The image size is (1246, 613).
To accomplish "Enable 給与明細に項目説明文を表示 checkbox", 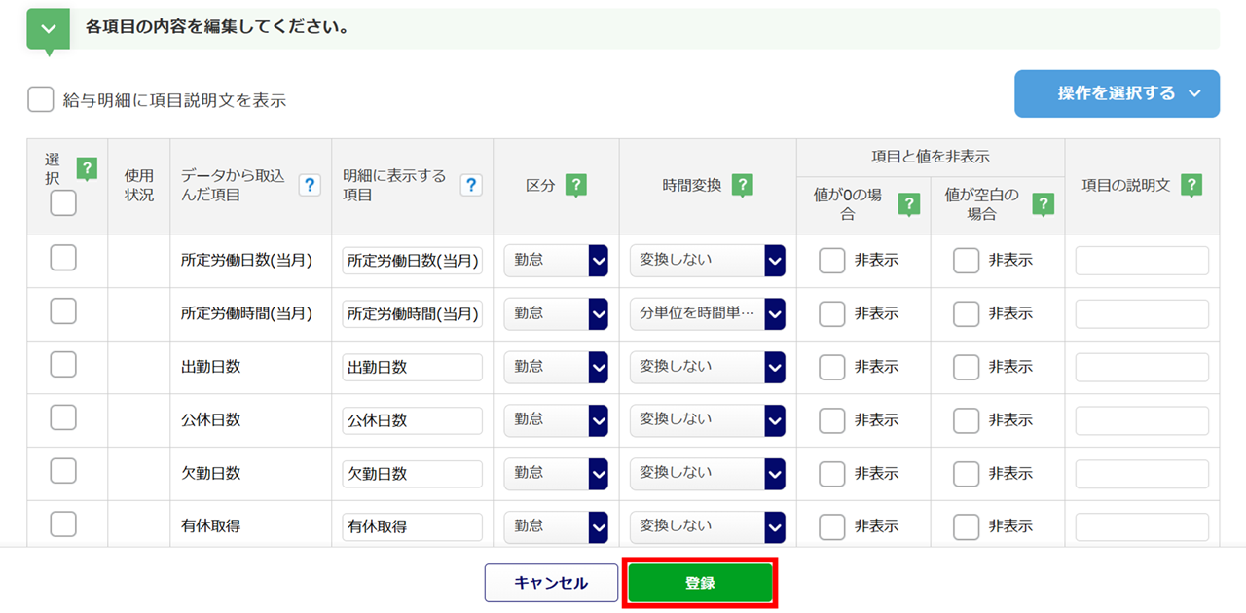I will coord(41,100).
